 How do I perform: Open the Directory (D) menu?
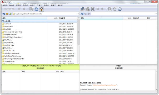click(46, 5)
